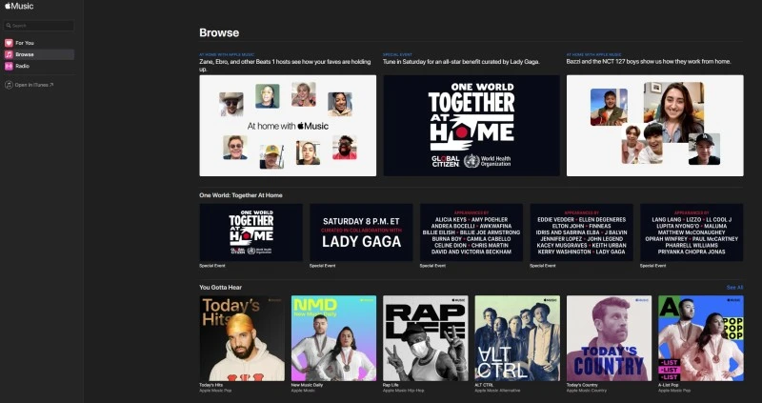Open the One World Together At Home banner
The height and width of the screenshot is (403, 762).
coord(471,126)
